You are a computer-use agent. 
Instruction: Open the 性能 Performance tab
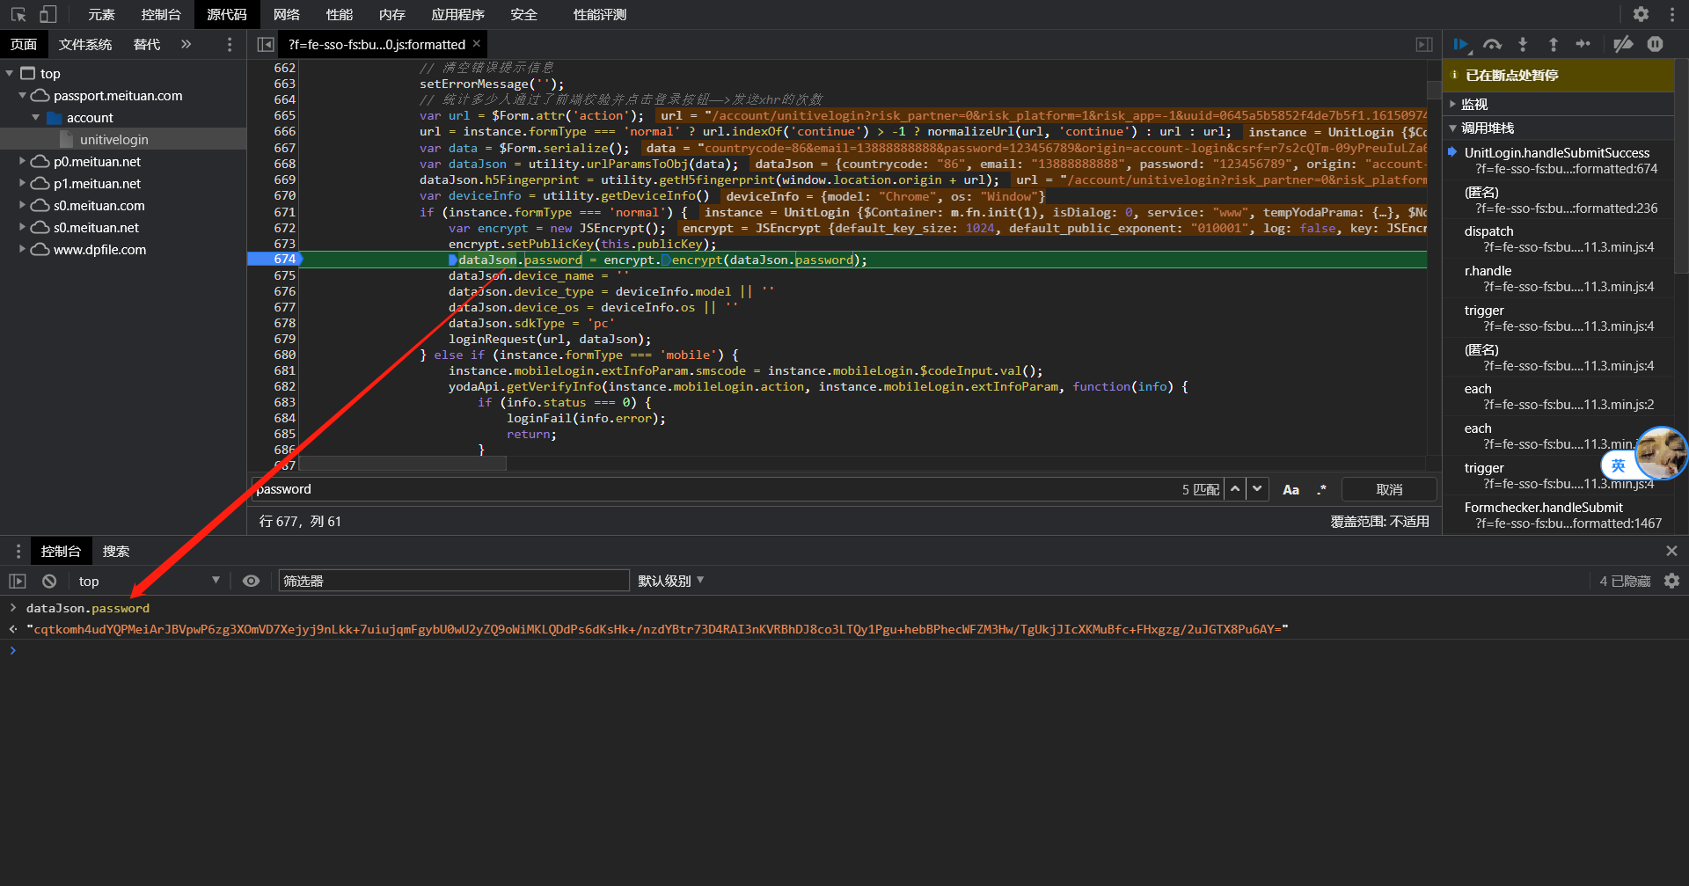(339, 14)
